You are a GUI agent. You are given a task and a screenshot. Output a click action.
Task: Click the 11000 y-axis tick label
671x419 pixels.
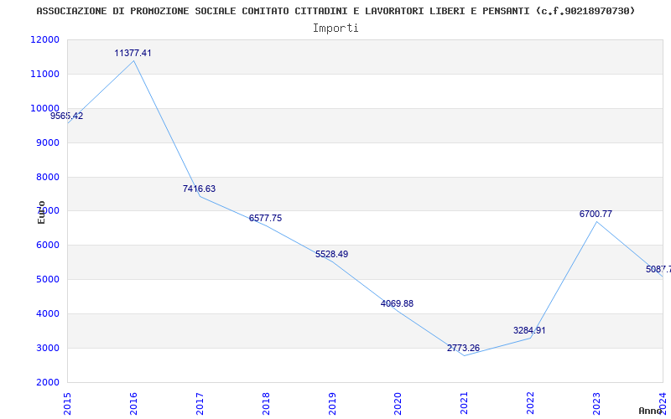pyautogui.click(x=44, y=74)
